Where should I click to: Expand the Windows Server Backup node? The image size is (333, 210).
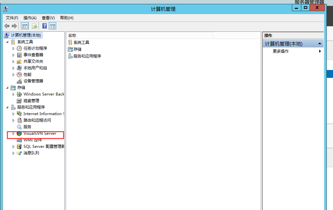click(x=13, y=94)
